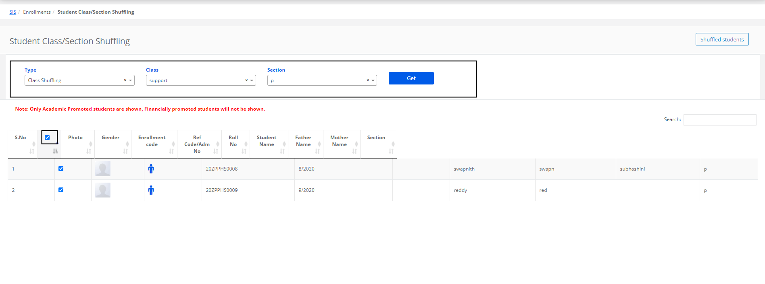This screenshot has height=284, width=765.
Task: Sort table by Roll No column
Action: click(x=236, y=144)
